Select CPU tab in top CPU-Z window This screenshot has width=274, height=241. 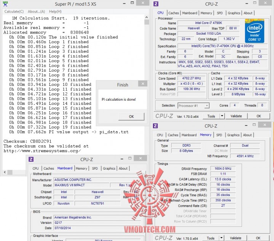pos(161,13)
